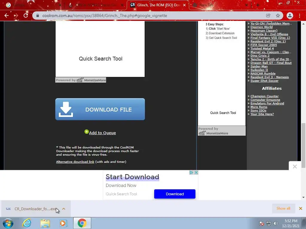Click the blue DOWNLOAD FILE button
306x229 pixels.
click(100, 109)
